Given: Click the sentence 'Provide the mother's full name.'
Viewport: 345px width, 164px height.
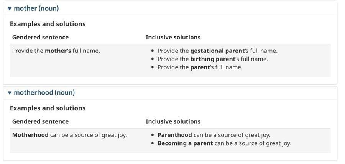Looking at the screenshot, I should click(56, 51).
